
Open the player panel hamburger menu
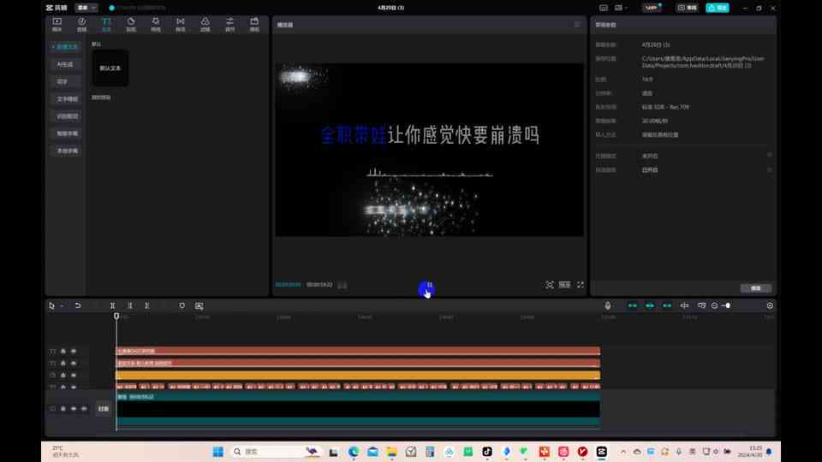tap(577, 25)
